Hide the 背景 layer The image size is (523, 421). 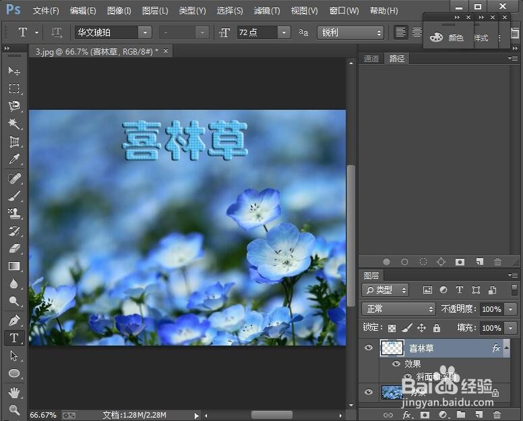(x=369, y=391)
